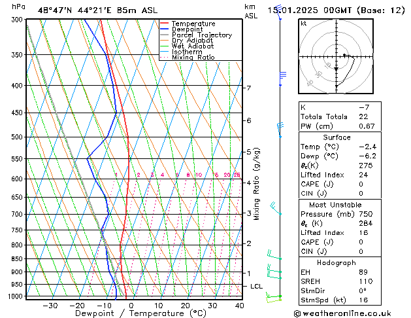
Task: Click the LCL level marker
Action: click(x=256, y=286)
